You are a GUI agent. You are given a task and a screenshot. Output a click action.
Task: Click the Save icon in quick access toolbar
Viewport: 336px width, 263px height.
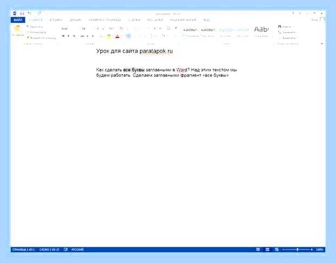[22, 14]
